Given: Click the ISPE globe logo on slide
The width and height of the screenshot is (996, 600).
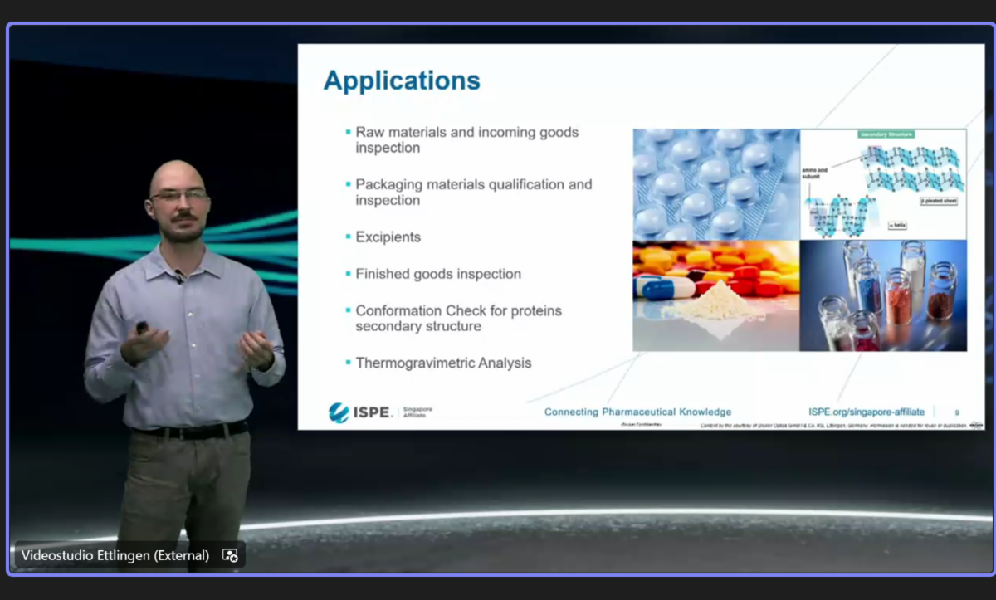Looking at the screenshot, I should pyautogui.click(x=339, y=412).
